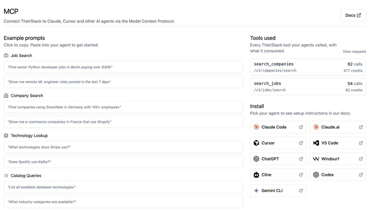Click the chip icon beside Technology Lookup
373x217 pixels.
[6, 135]
